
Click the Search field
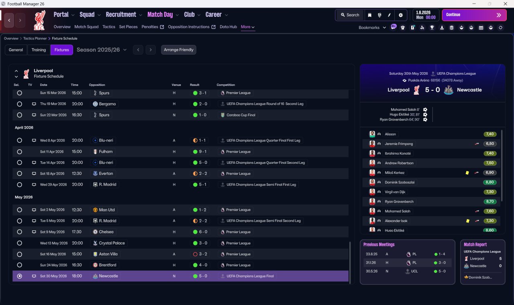click(350, 15)
